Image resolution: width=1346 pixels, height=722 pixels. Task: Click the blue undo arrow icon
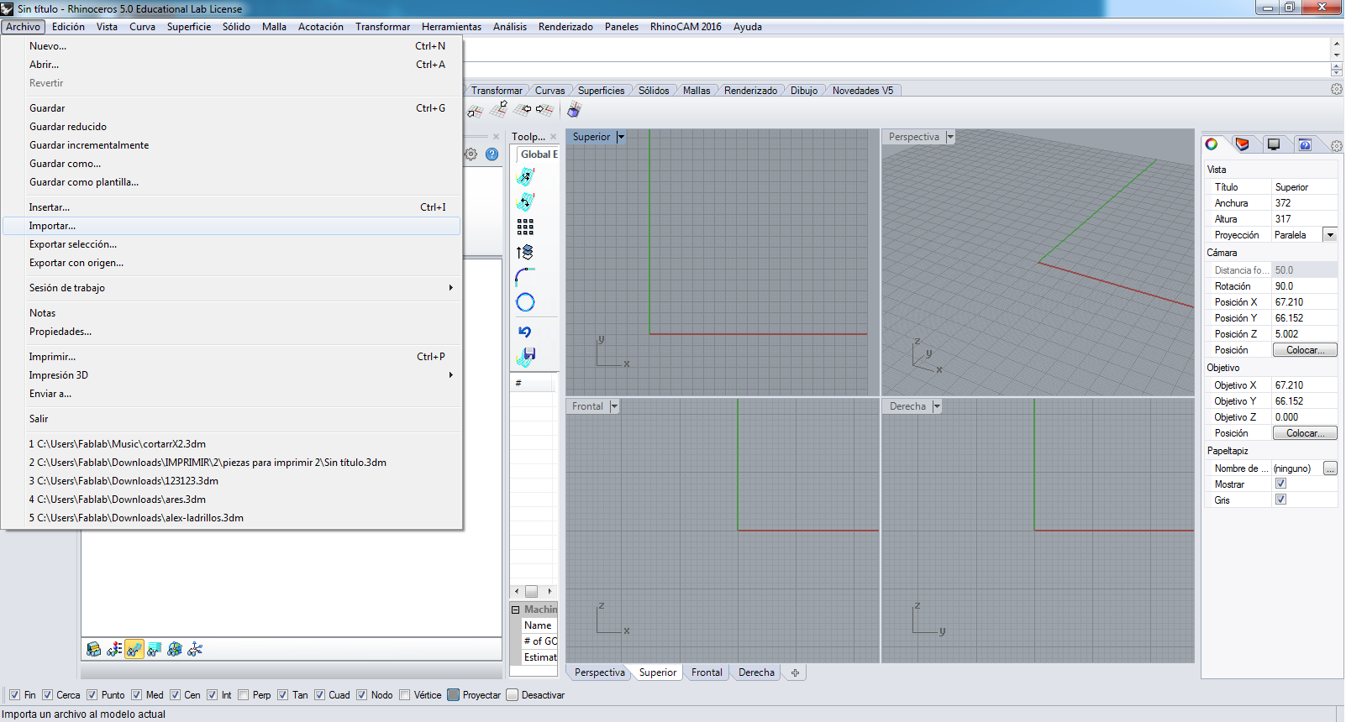click(x=525, y=332)
